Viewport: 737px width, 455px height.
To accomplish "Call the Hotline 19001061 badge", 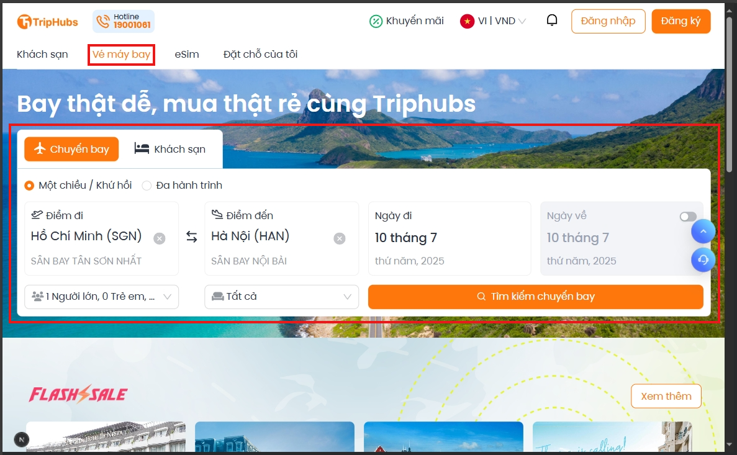I will pos(124,21).
